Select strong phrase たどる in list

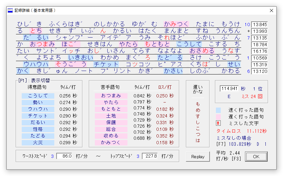[38, 136]
